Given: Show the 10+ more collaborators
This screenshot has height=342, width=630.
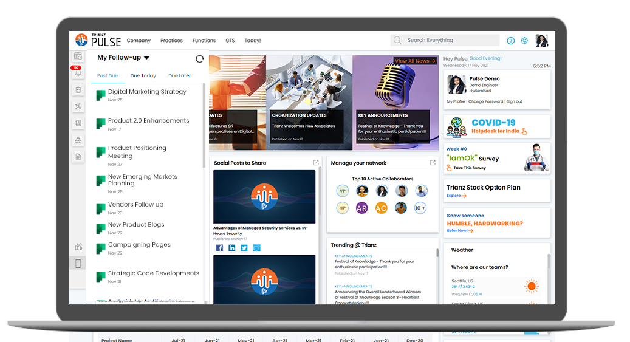Looking at the screenshot, I should pyautogui.click(x=420, y=208).
